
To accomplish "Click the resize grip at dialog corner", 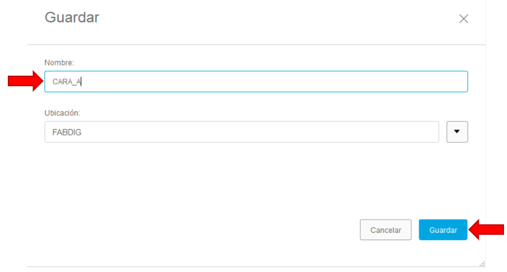I will coord(482,264).
